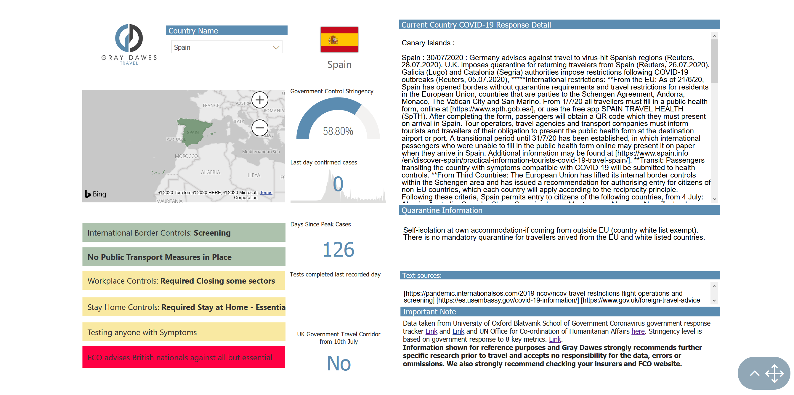The height and width of the screenshot is (395, 794).
Task: Select No Public Transport Measures banner
Action: [184, 257]
